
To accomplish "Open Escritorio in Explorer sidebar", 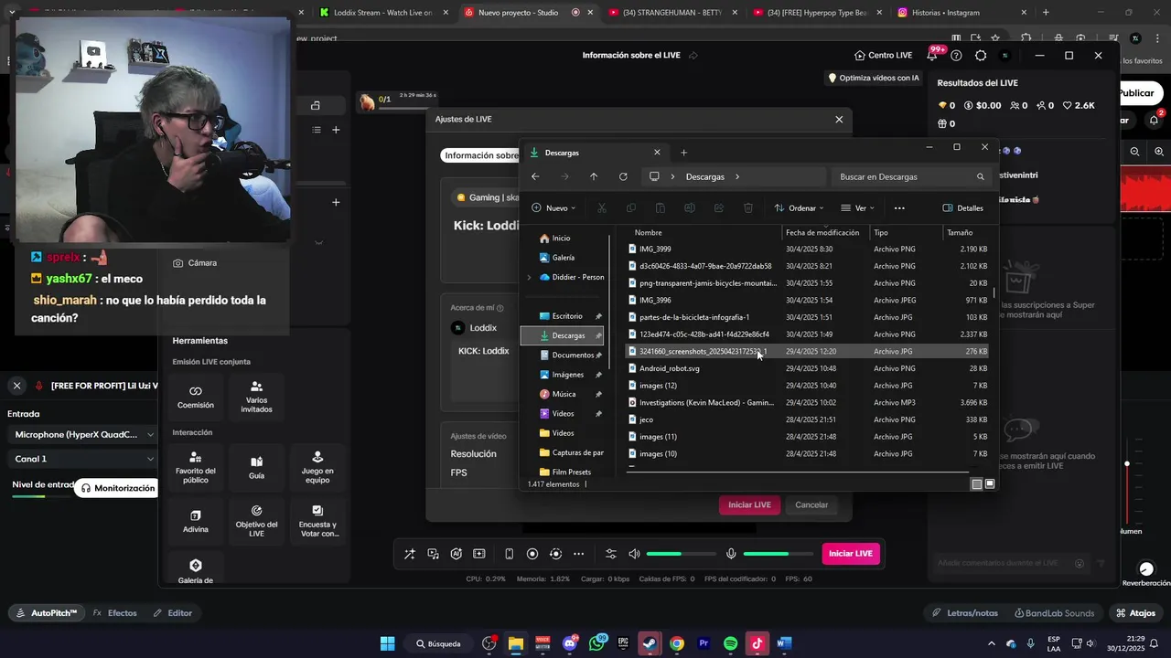I will 567,316.
